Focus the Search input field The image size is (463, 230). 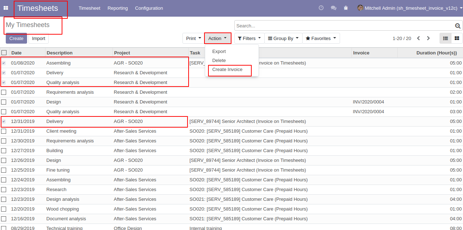[344, 26]
